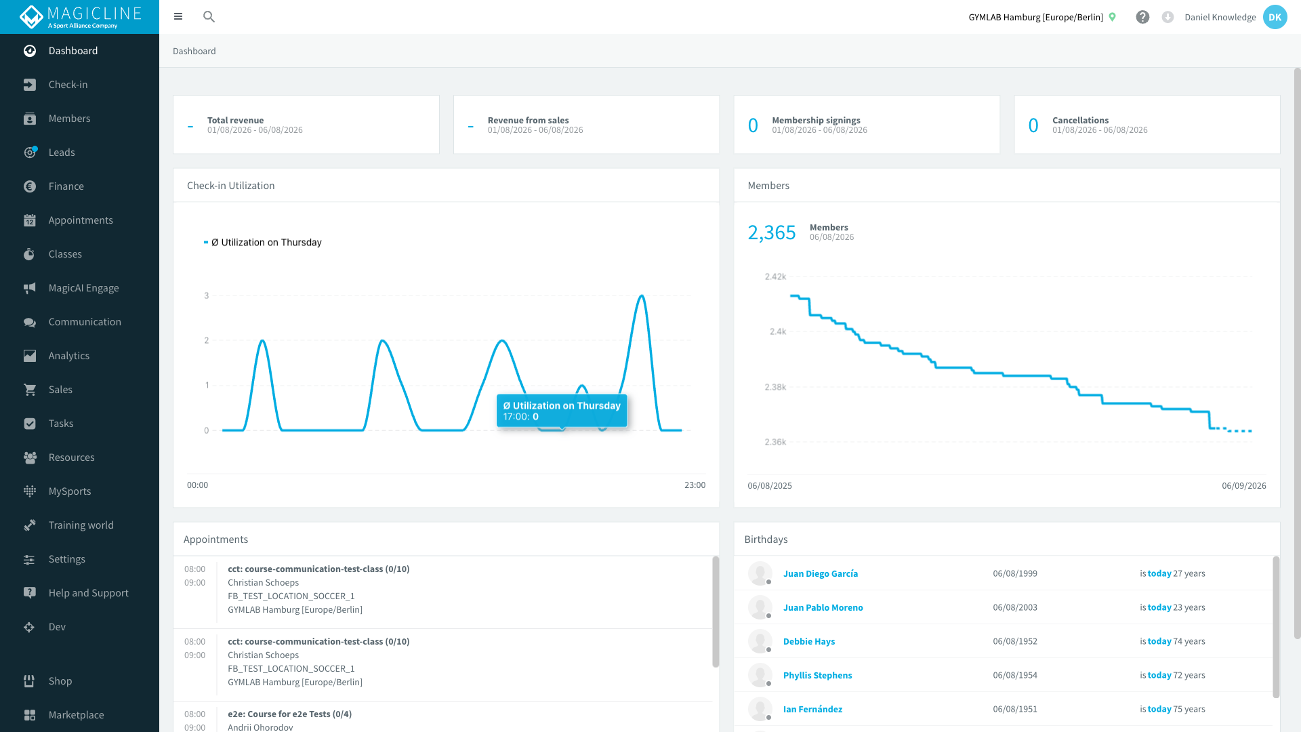Open Debbie Hays birthday link
The width and height of the screenshot is (1301, 732).
point(808,641)
